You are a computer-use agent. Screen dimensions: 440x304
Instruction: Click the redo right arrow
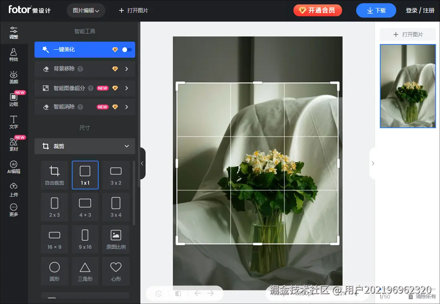click(x=211, y=293)
